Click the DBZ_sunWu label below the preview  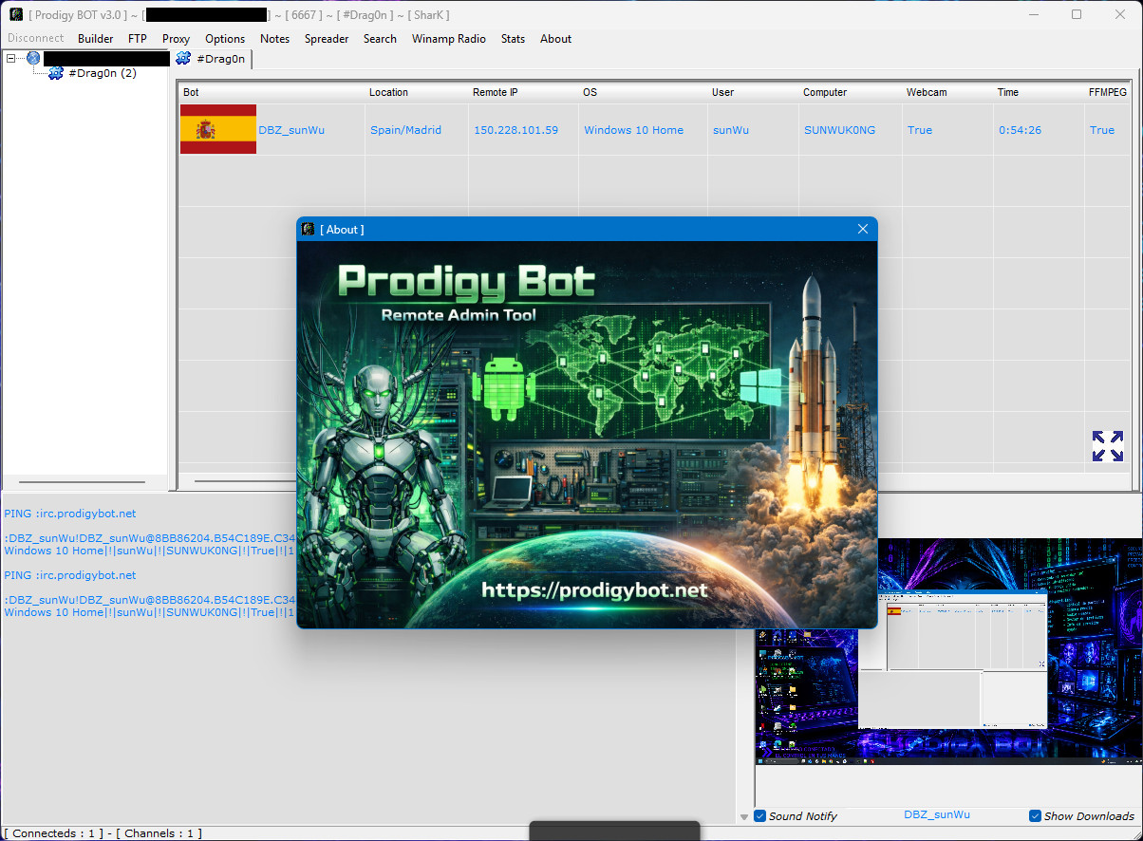coord(937,815)
